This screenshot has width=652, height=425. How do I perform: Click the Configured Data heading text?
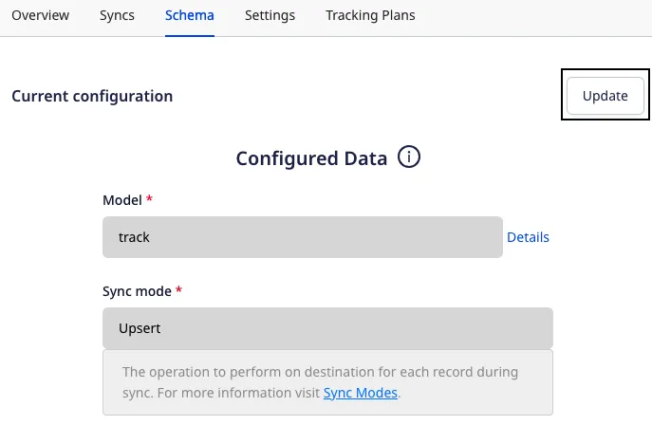click(x=311, y=158)
